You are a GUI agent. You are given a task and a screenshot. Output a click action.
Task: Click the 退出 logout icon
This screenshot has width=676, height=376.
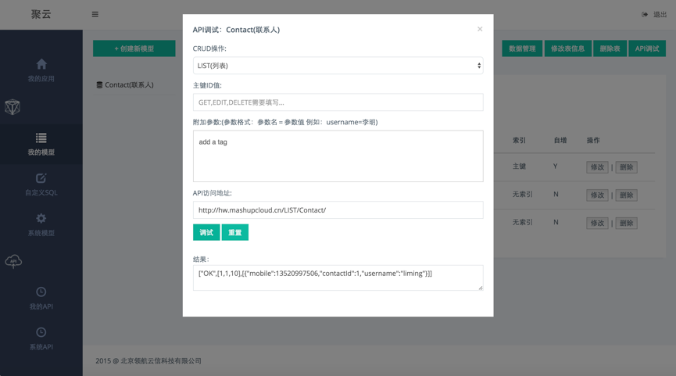click(x=645, y=14)
